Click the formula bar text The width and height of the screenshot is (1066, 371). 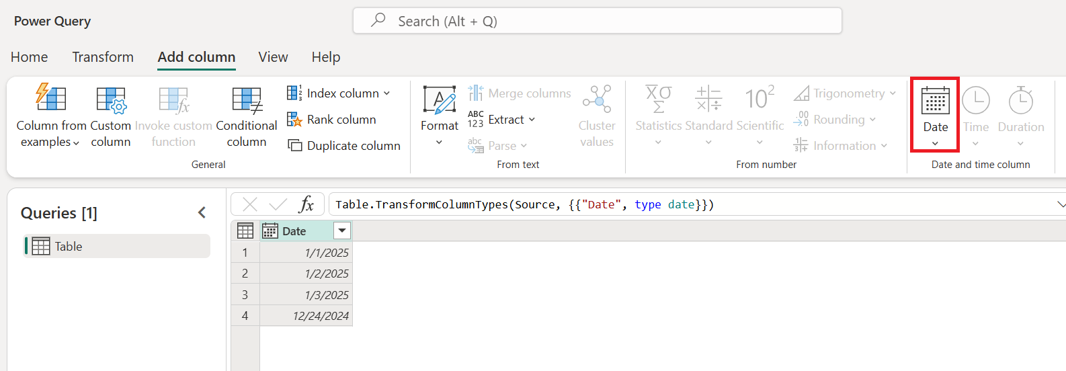tap(524, 204)
